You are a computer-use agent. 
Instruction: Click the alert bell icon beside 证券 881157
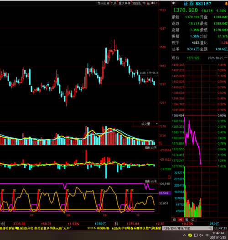tap(226, 4)
